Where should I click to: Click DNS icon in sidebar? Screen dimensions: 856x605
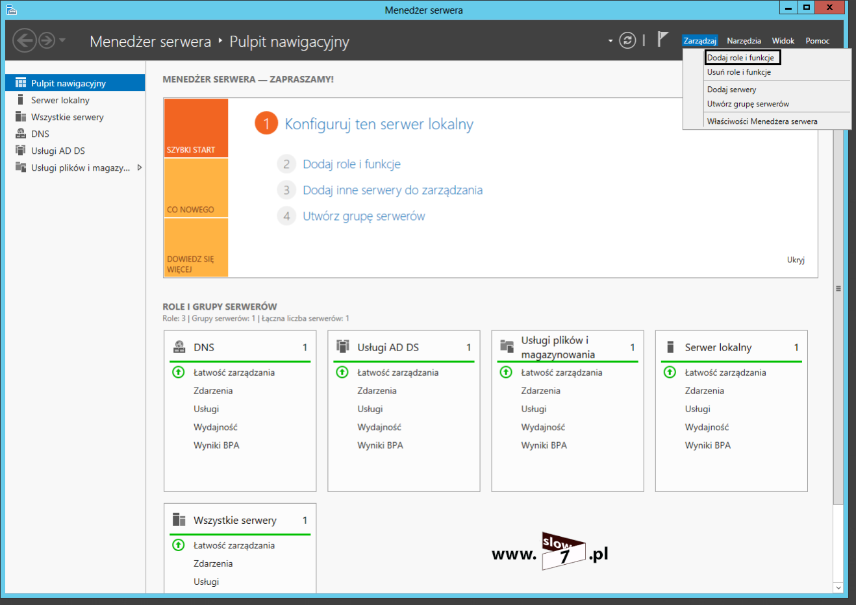click(21, 134)
